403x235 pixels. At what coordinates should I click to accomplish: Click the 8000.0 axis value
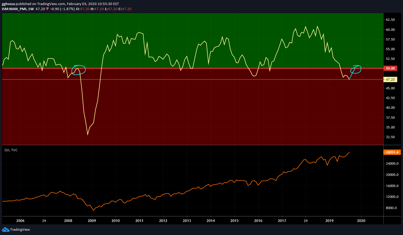click(x=391, y=208)
